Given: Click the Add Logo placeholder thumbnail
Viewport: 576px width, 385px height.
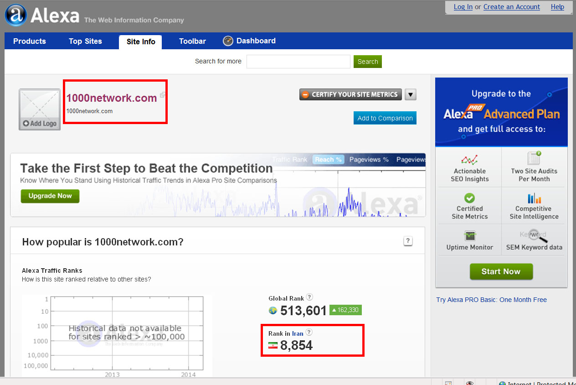Looking at the screenshot, I should 40,109.
